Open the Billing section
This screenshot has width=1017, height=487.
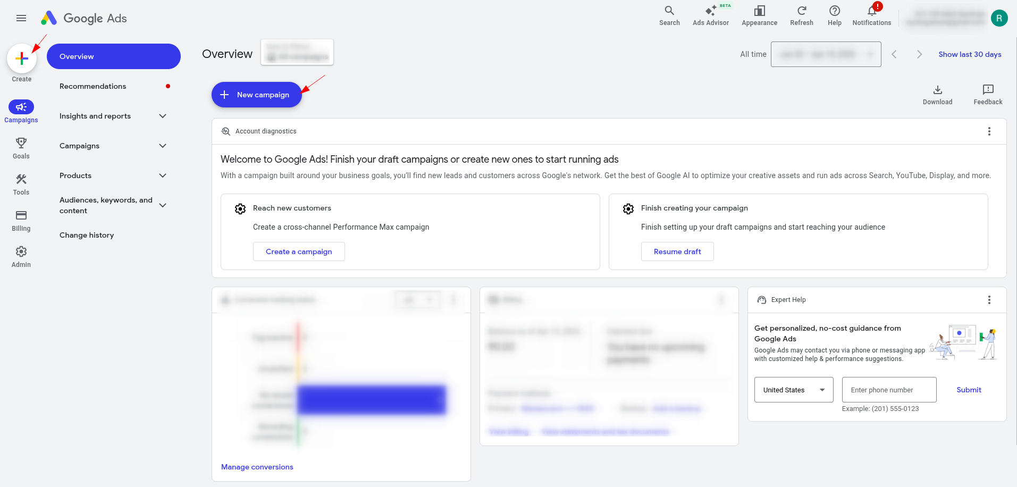tap(21, 221)
